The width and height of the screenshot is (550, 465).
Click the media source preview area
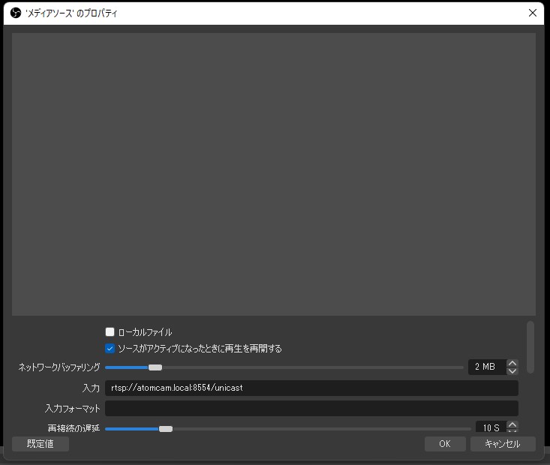click(x=274, y=174)
